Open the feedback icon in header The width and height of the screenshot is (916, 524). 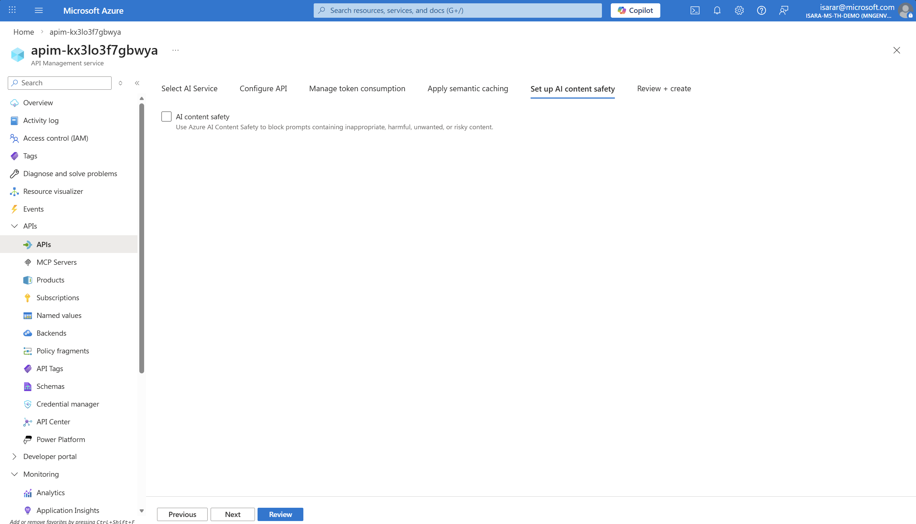(783, 10)
